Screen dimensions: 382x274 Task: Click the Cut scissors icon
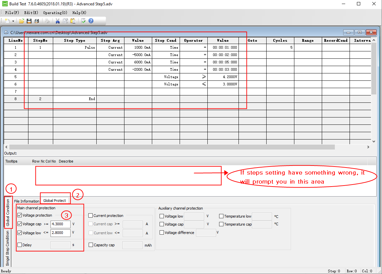coord(58,21)
